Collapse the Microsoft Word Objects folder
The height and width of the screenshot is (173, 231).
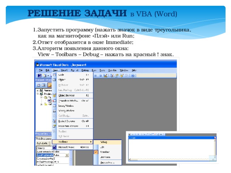[42, 97]
